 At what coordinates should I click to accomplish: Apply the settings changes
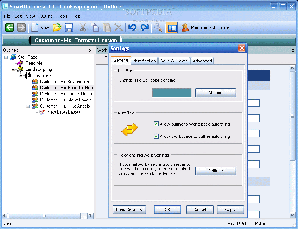pyautogui.click(x=230, y=209)
